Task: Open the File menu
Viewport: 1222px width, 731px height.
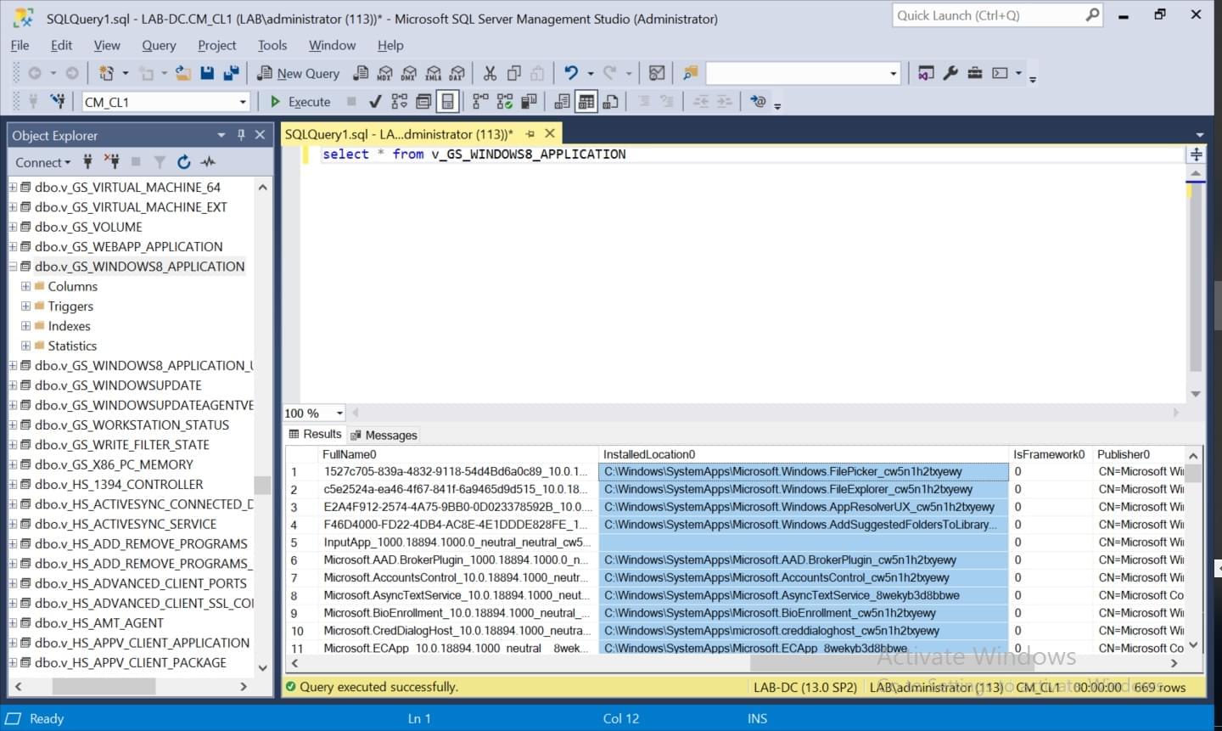Action: click(20, 45)
